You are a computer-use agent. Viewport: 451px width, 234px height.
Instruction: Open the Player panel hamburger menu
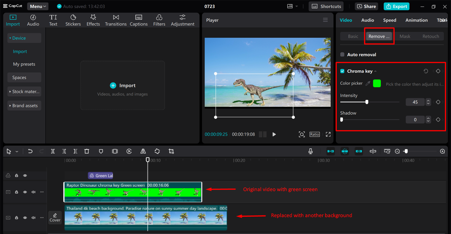[325, 20]
